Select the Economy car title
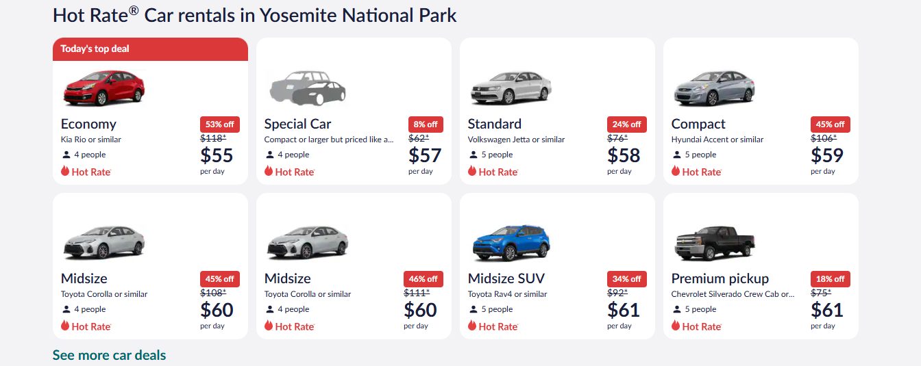Screen dimensions: 921x366 (x=88, y=124)
